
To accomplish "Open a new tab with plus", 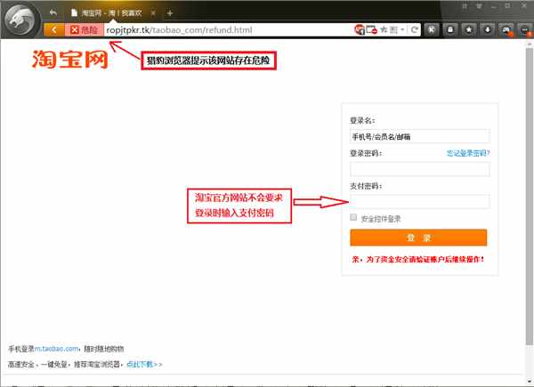I will (x=170, y=13).
